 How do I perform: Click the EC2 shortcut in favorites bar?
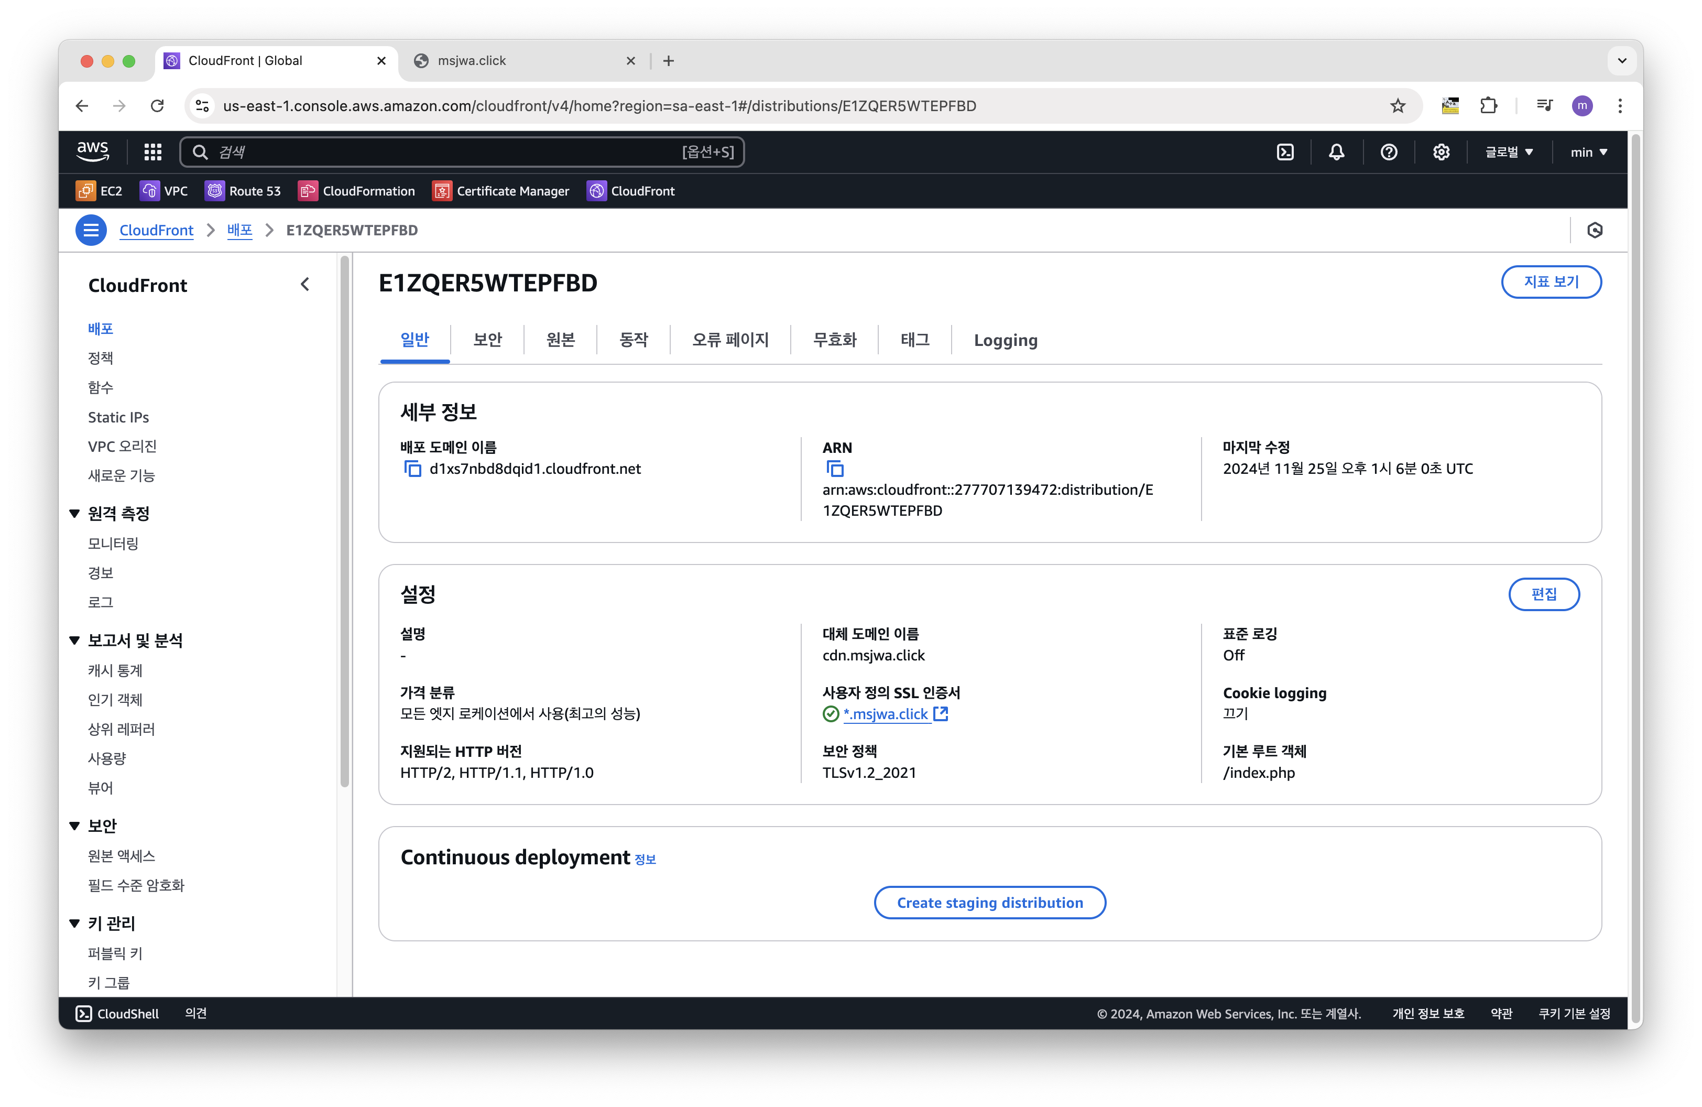coord(100,191)
